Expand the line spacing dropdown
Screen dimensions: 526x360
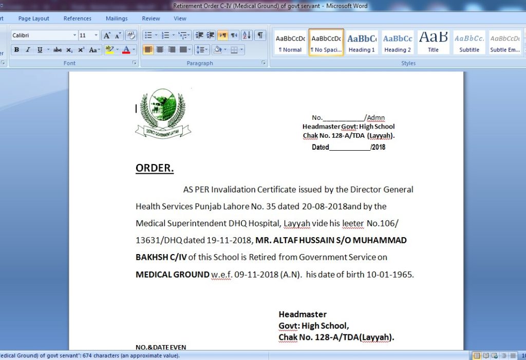point(206,50)
